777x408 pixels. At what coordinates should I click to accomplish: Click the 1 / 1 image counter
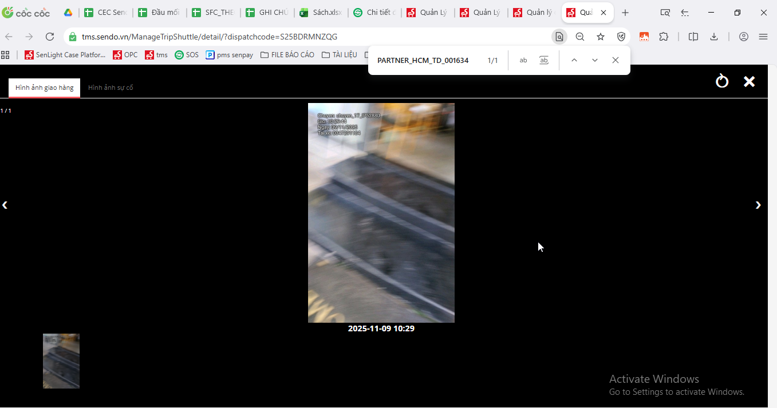(6, 111)
